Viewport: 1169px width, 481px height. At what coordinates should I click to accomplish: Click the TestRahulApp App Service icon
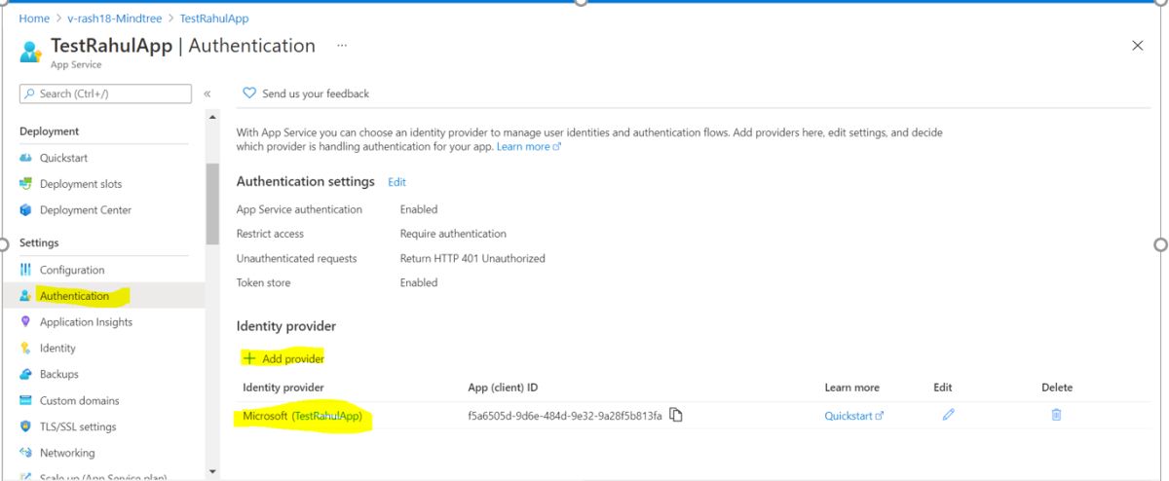coord(31,52)
